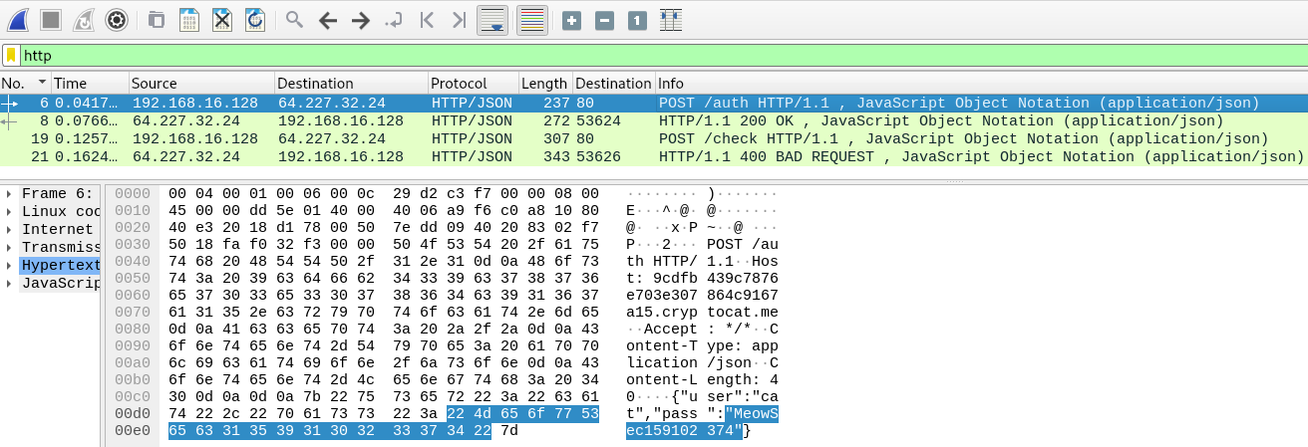1308x447 pixels.
Task: Expand the Hypertext Transfer Protocol node
Action: coord(11,265)
